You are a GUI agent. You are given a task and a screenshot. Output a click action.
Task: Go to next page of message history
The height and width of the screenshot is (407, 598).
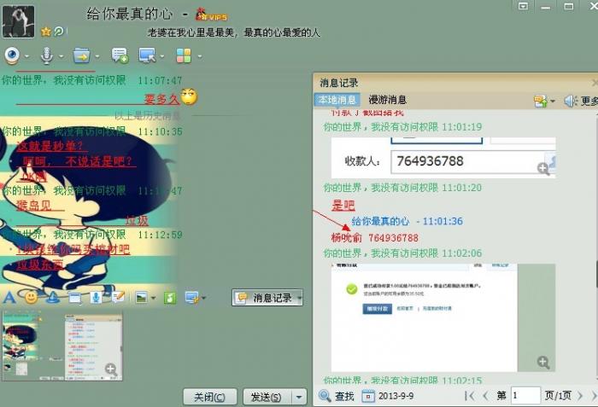pos(580,396)
